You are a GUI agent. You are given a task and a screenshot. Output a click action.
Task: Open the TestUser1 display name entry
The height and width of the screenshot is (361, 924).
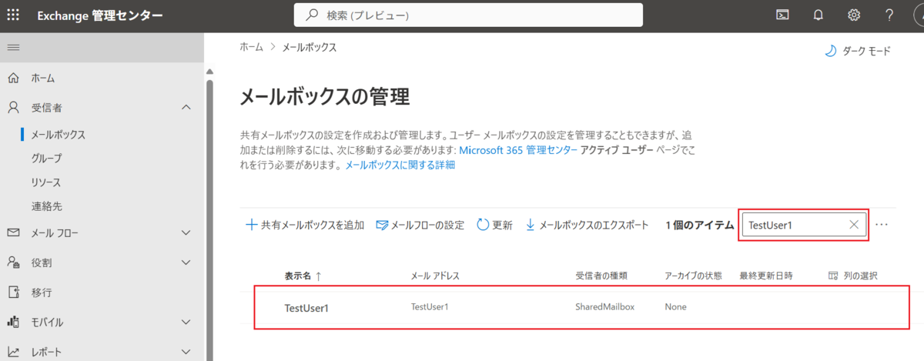[x=306, y=307]
